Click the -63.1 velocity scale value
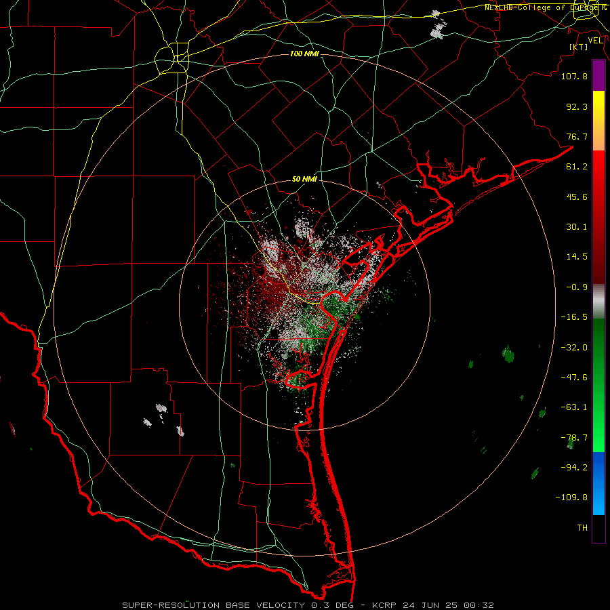The width and height of the screenshot is (610, 610). [x=574, y=407]
